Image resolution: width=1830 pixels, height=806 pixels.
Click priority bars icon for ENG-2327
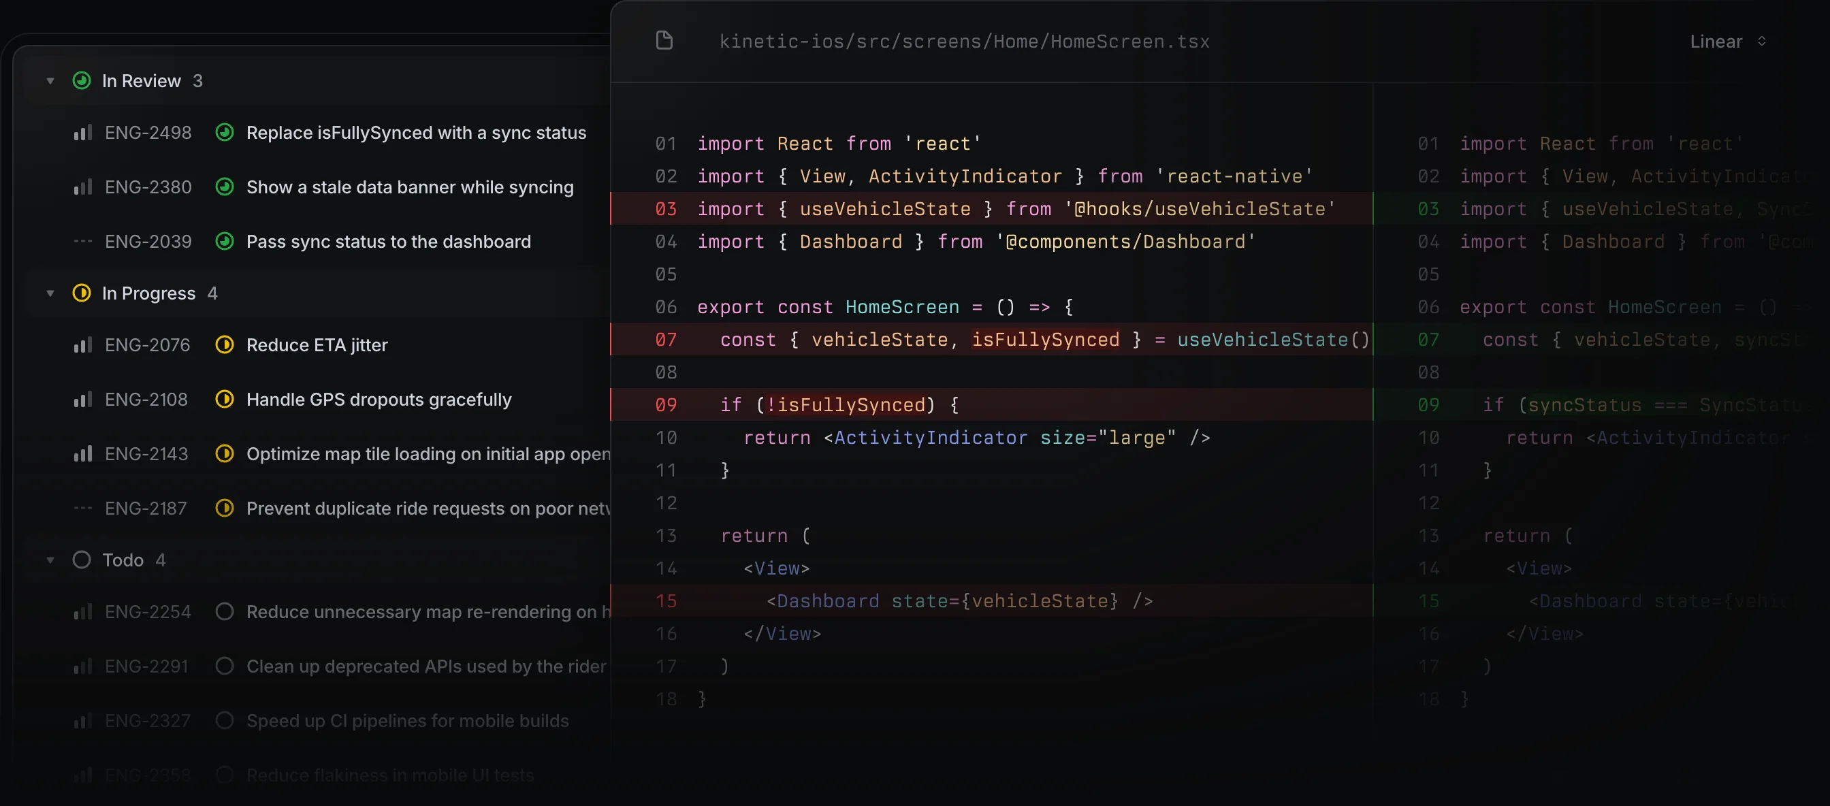(83, 721)
